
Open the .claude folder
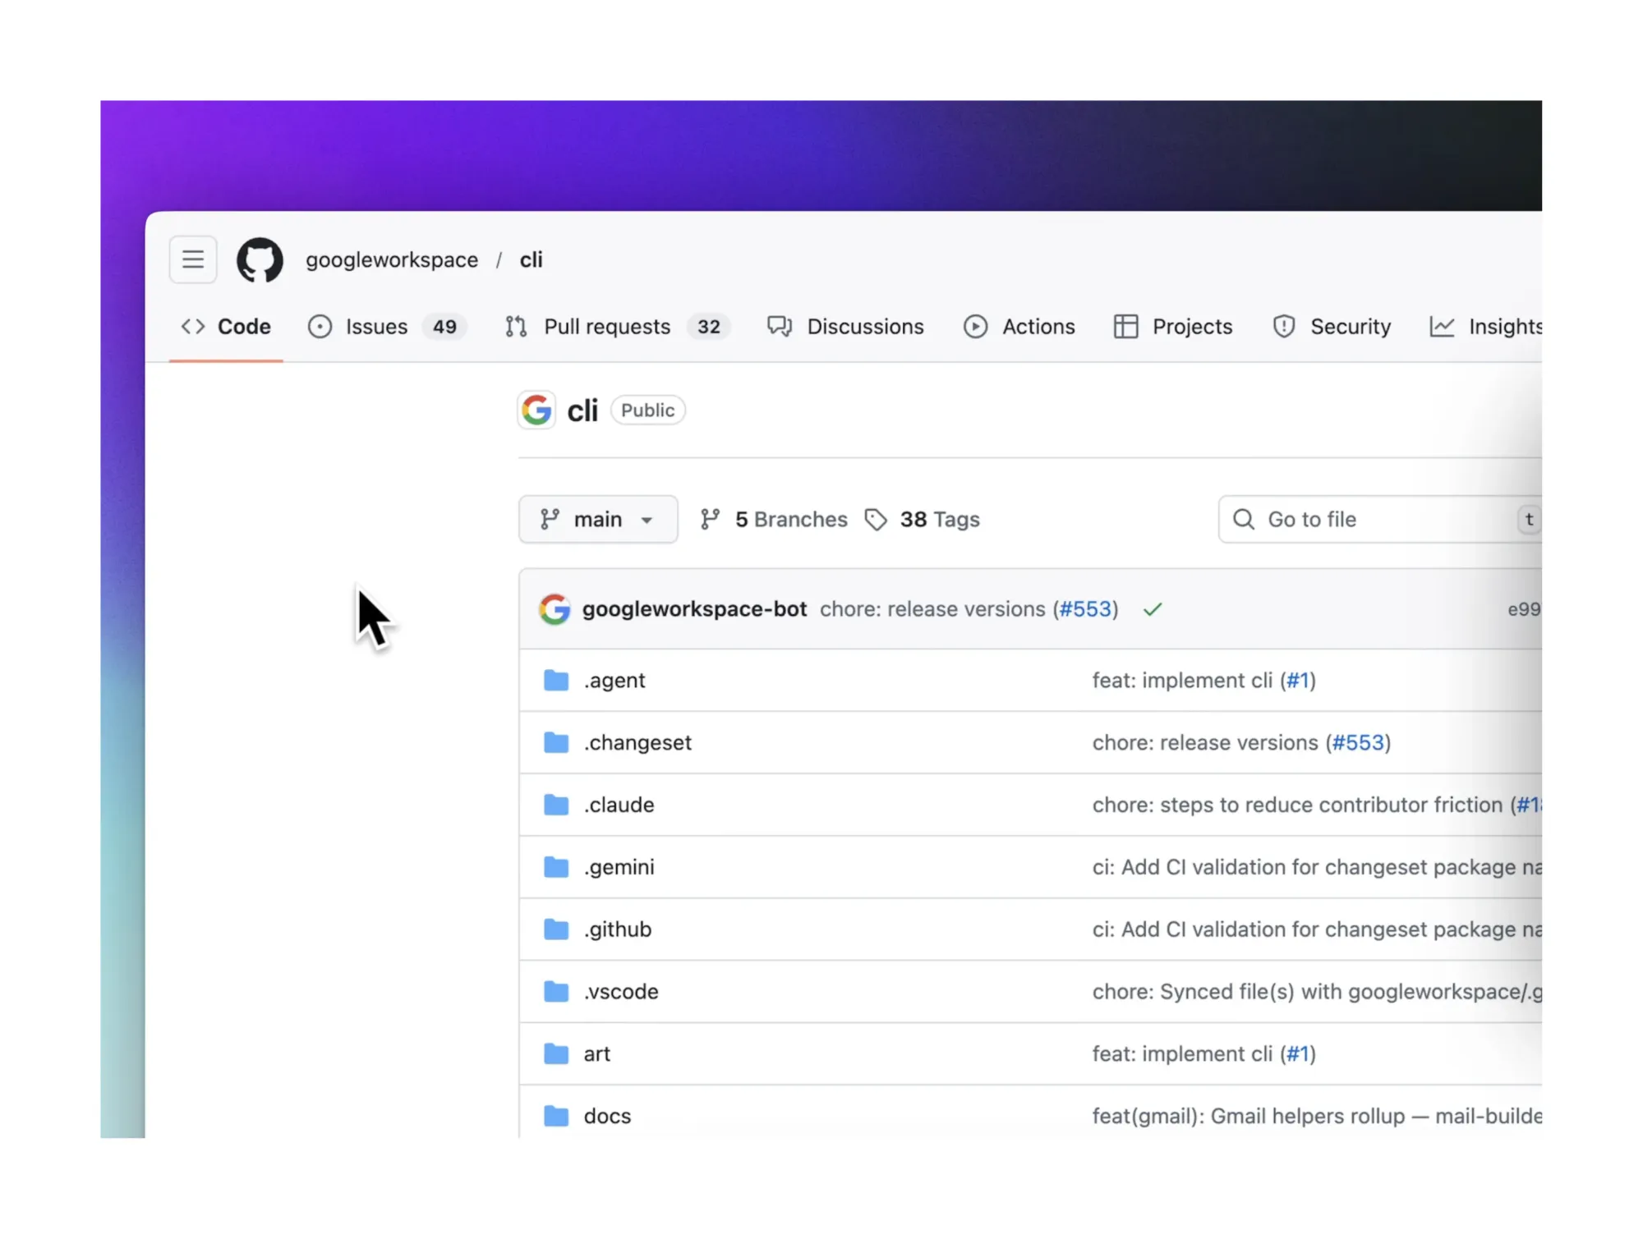coord(619,805)
